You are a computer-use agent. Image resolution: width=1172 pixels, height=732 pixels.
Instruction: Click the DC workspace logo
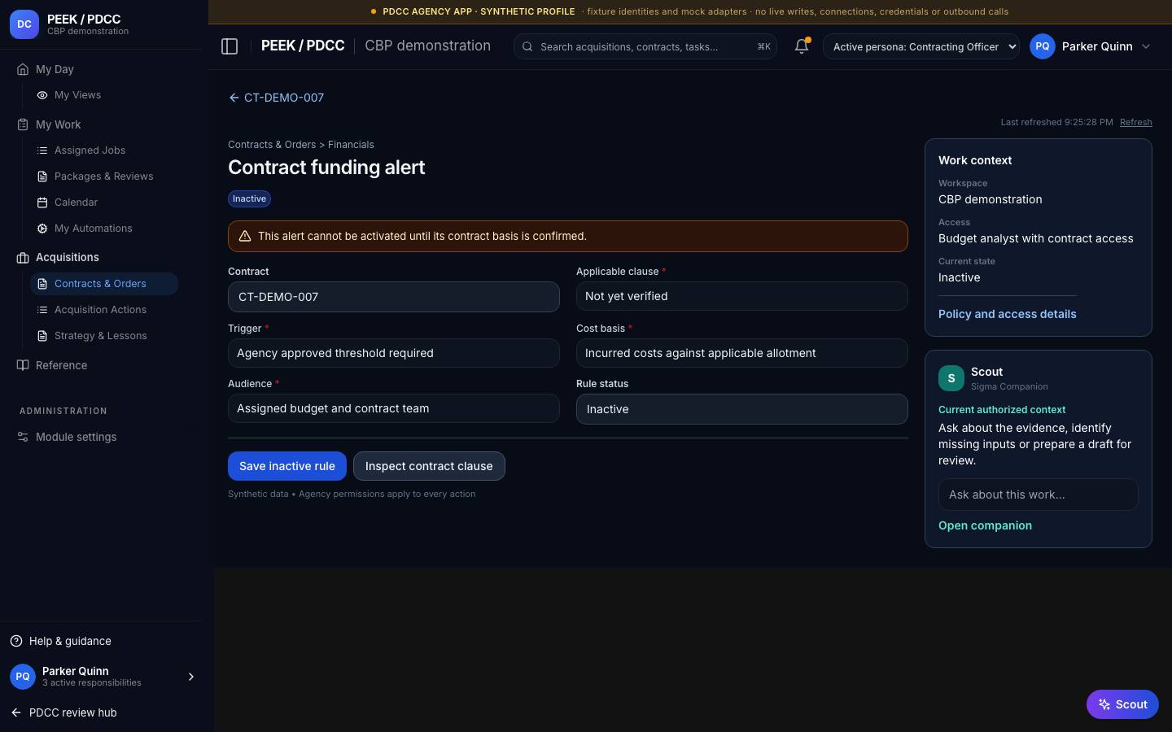coord(24,24)
